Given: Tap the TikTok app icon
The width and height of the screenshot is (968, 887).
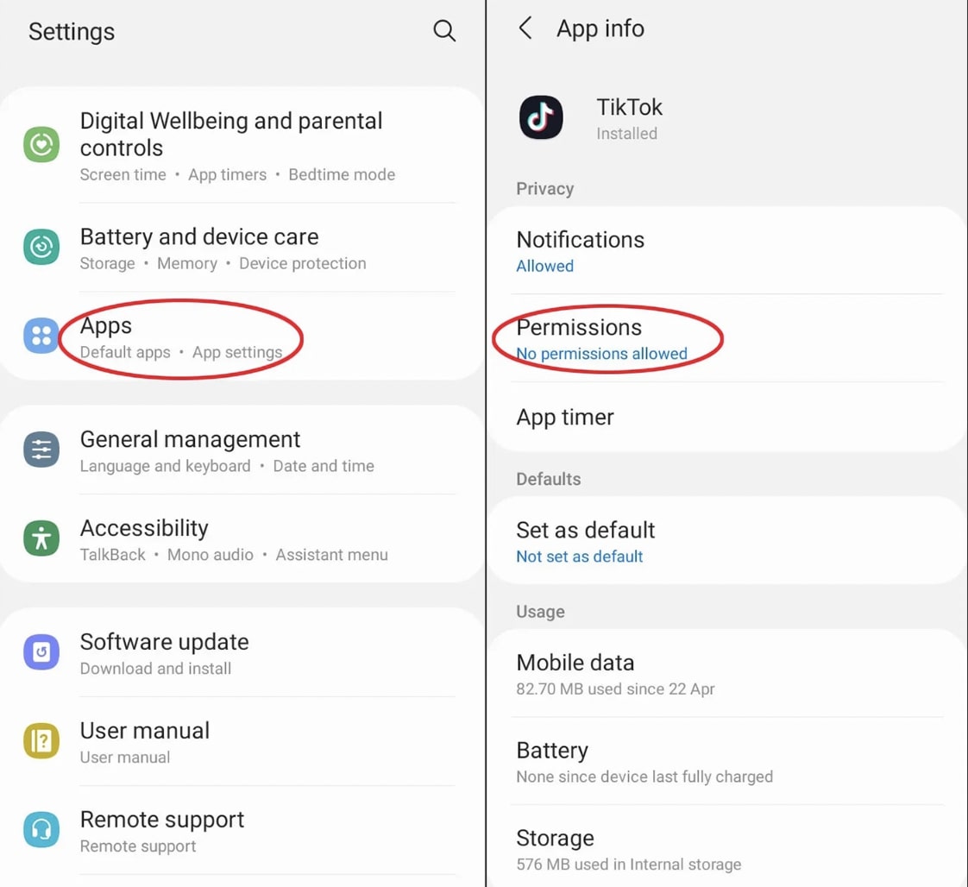Looking at the screenshot, I should click(541, 118).
